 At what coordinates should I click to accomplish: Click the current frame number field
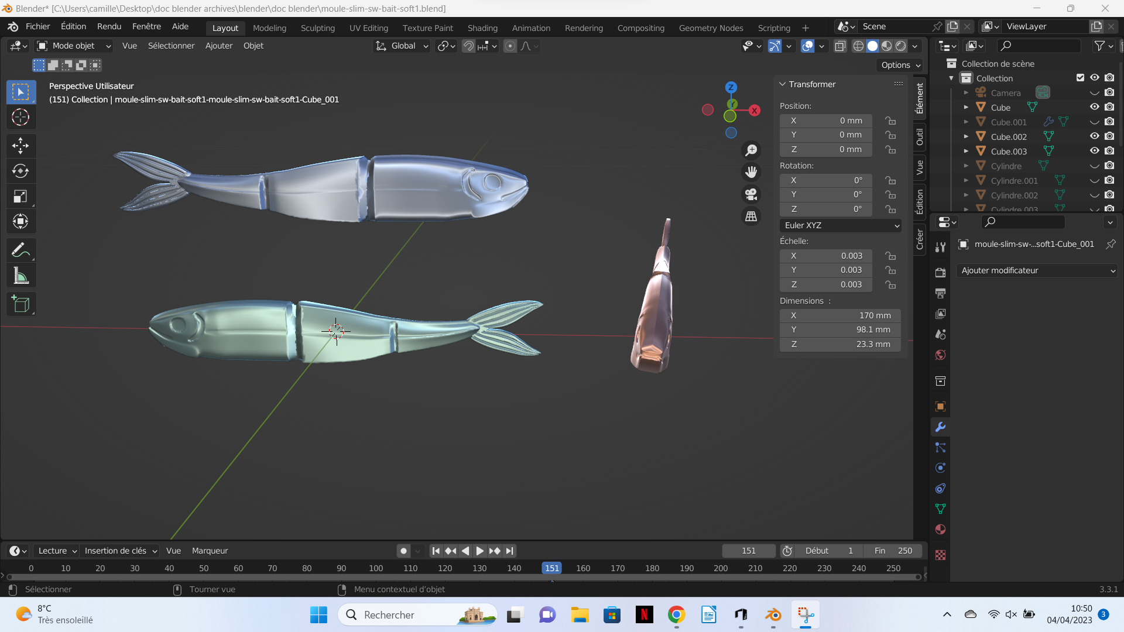[749, 551]
